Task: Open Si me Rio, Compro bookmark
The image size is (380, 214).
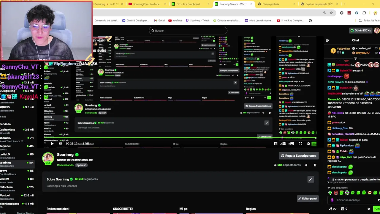Action: [x=290, y=21]
